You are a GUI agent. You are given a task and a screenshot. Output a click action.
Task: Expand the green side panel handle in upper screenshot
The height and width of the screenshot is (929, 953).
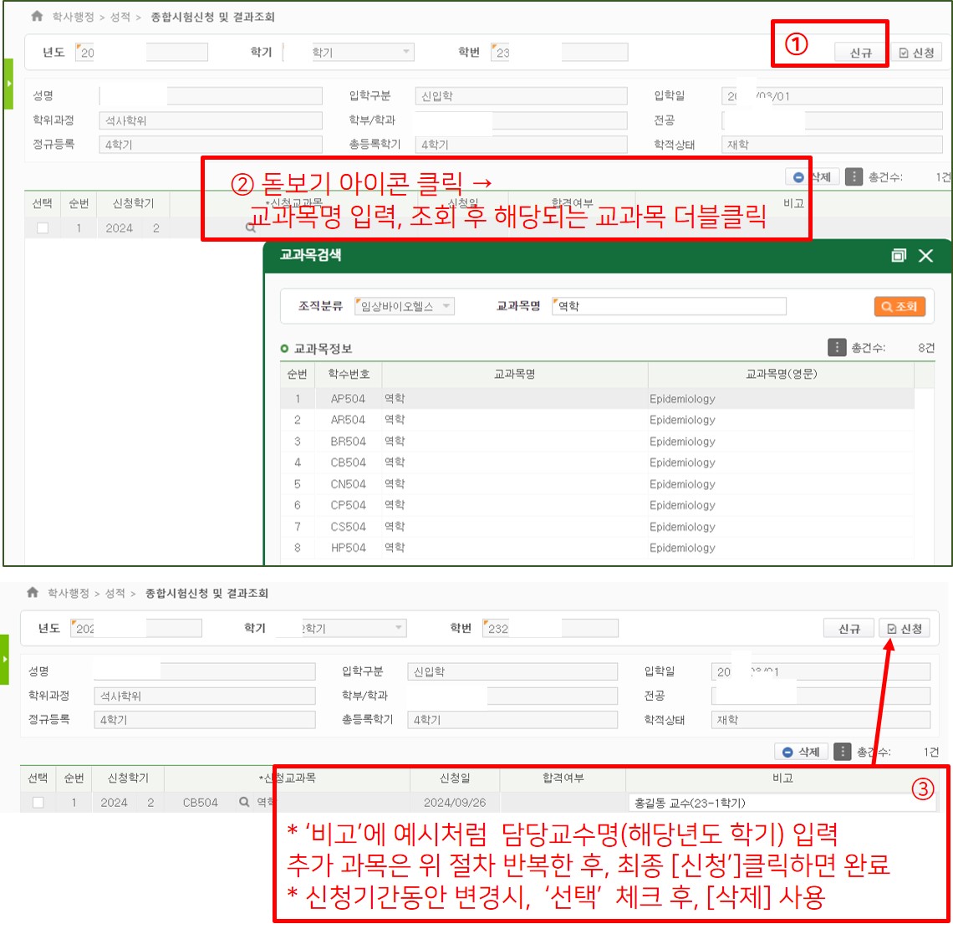[8, 84]
